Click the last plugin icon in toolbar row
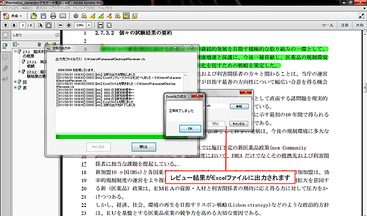The height and width of the screenshot is (216, 367). point(135,16)
